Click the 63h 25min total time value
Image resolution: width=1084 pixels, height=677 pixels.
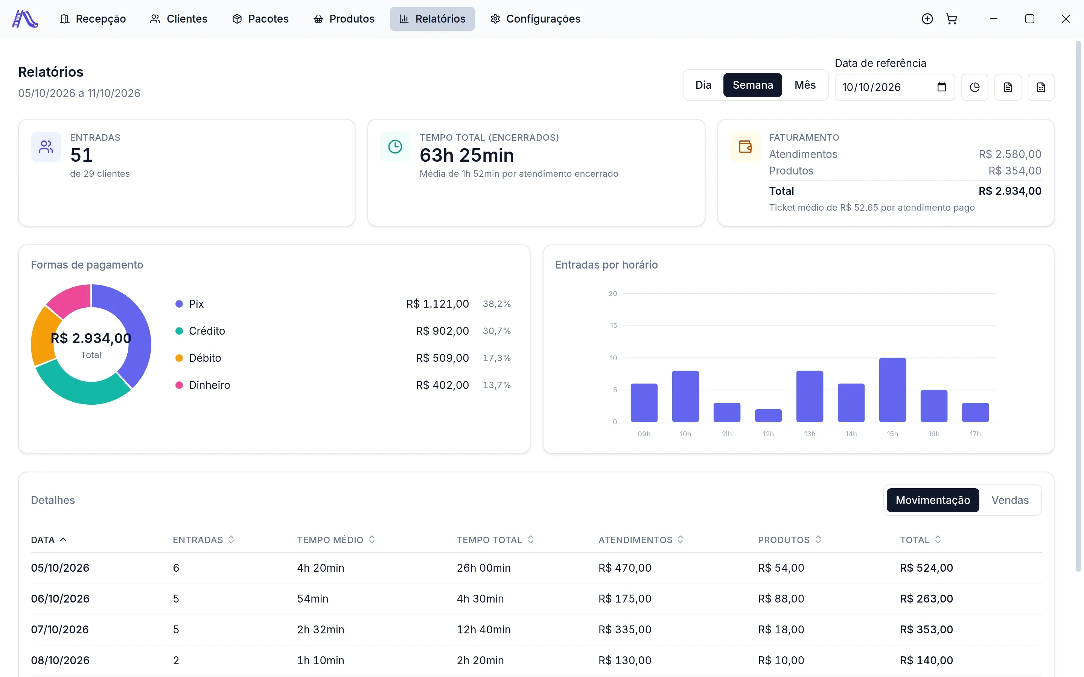(x=467, y=155)
